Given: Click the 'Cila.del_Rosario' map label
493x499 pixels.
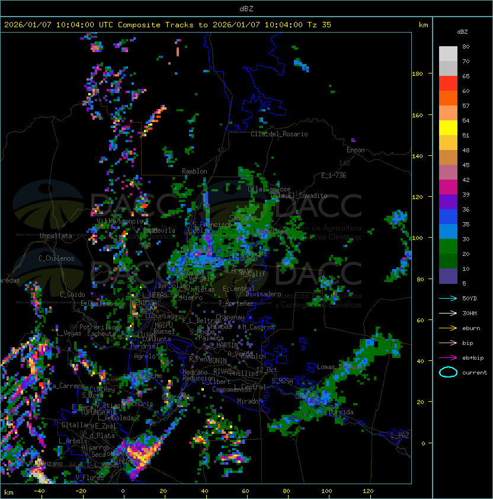Looking at the screenshot, I should point(279,134).
